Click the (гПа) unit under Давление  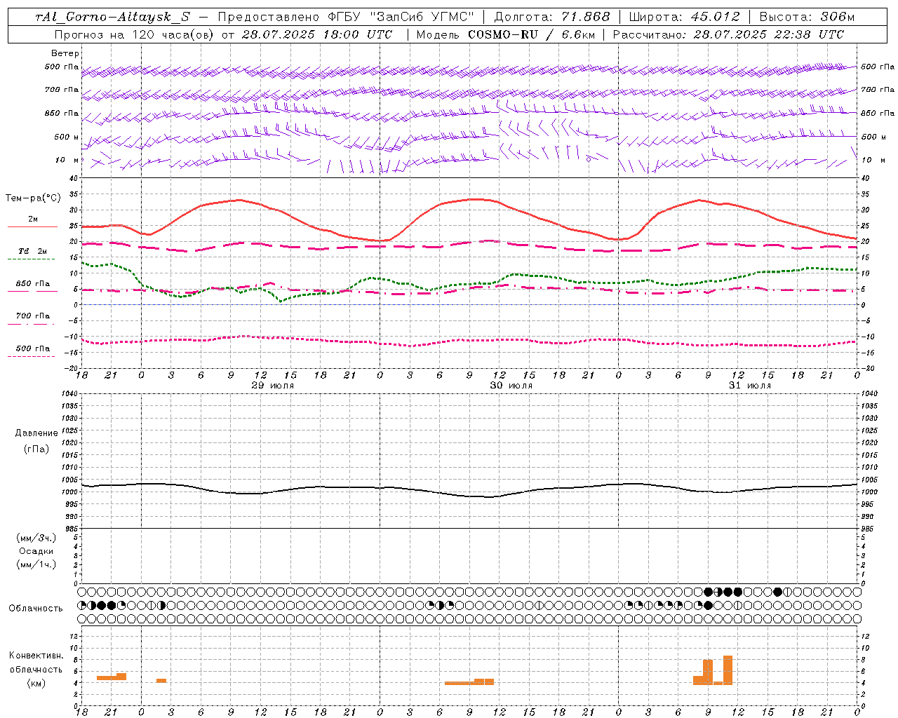(x=36, y=449)
